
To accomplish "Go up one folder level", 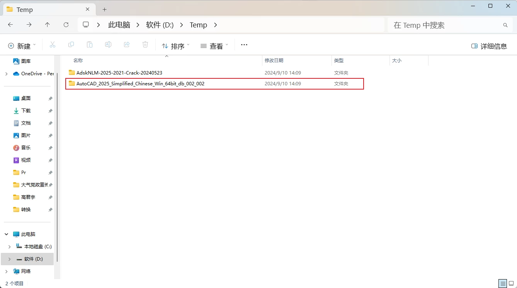I will click(48, 25).
